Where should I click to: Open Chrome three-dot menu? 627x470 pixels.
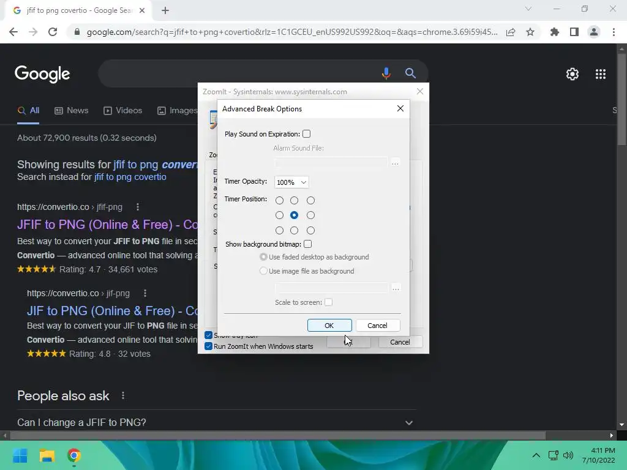(x=614, y=32)
